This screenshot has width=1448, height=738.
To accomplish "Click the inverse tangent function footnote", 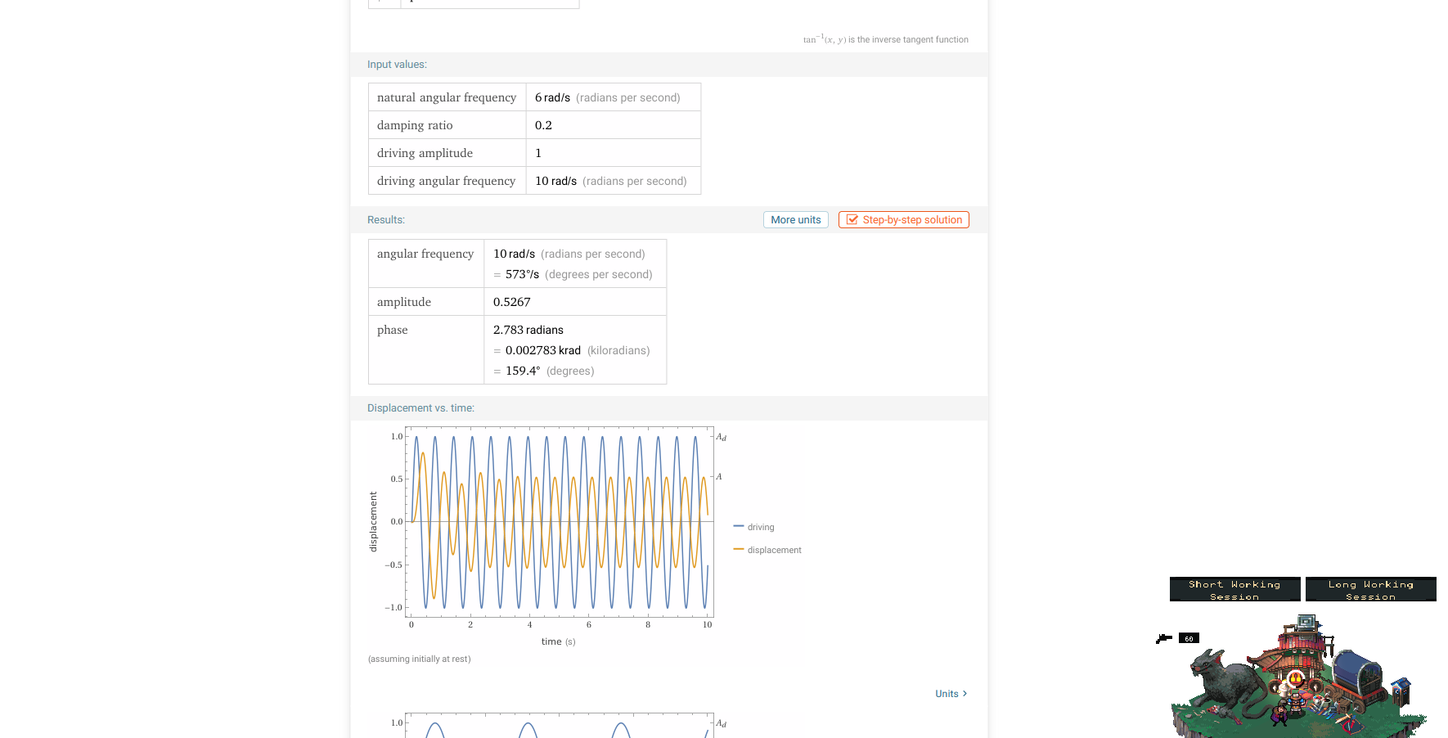I will tap(886, 39).
